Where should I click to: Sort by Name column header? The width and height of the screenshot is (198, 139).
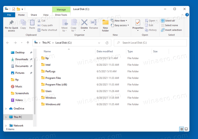point(47,52)
